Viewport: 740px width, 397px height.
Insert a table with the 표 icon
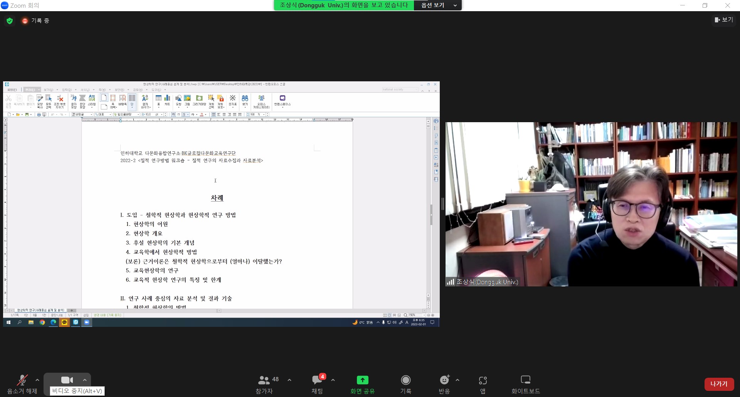(x=158, y=100)
